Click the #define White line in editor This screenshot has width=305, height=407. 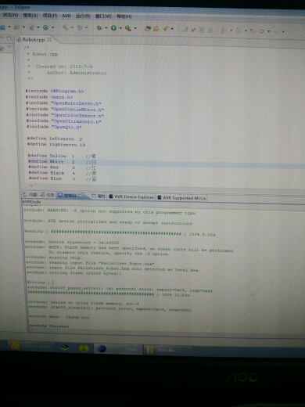[62, 162]
